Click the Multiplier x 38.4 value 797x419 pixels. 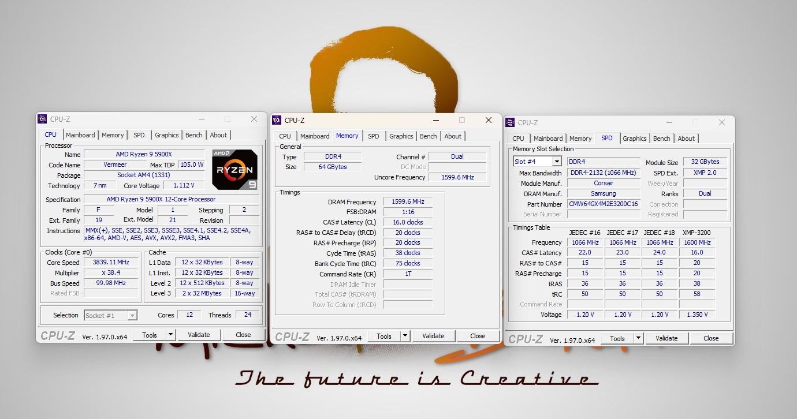[x=111, y=272]
